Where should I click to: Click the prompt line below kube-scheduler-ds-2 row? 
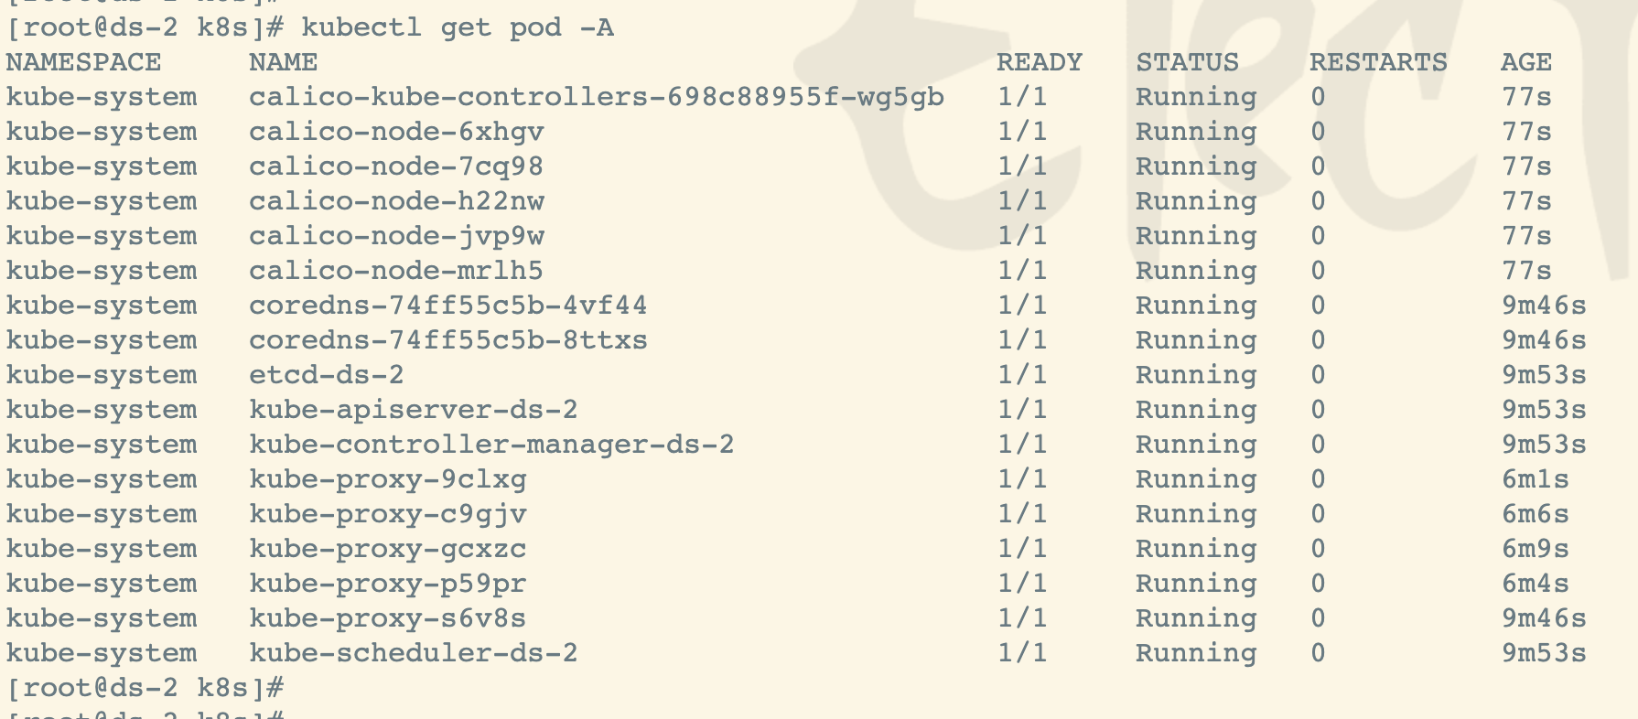click(146, 688)
